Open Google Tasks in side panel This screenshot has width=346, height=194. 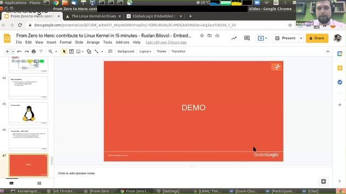pyautogui.click(x=340, y=82)
